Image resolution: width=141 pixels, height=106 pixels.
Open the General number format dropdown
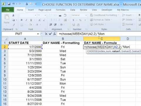coord(86,15)
